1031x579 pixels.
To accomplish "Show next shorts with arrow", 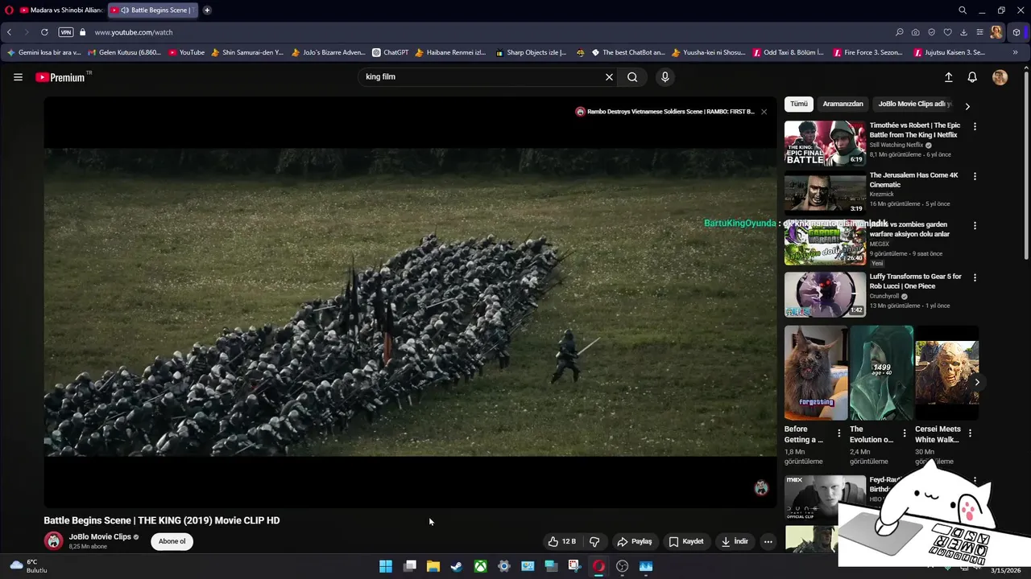I will pyautogui.click(x=976, y=382).
